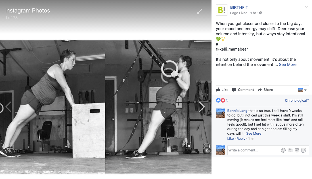Attach photo using camera icon

[x=290, y=150]
